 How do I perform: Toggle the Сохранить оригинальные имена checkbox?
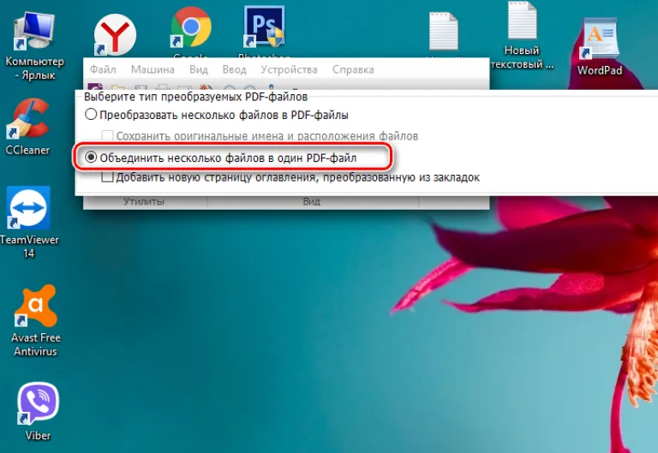[107, 135]
